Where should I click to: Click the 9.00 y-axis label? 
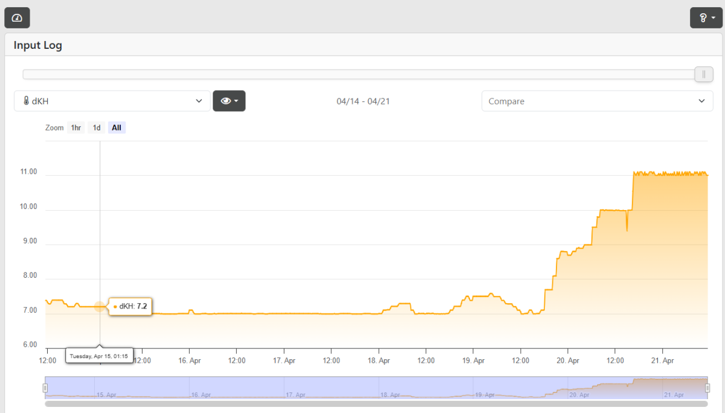point(30,241)
